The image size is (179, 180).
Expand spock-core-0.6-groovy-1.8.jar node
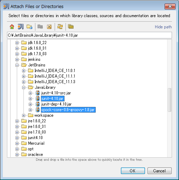click(30, 110)
